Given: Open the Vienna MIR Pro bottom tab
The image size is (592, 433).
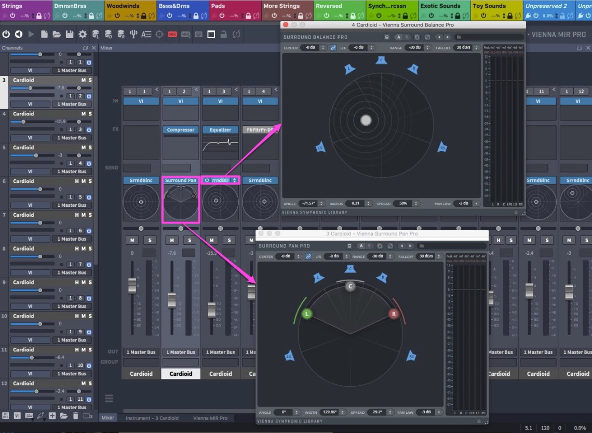Looking at the screenshot, I should coord(210,418).
